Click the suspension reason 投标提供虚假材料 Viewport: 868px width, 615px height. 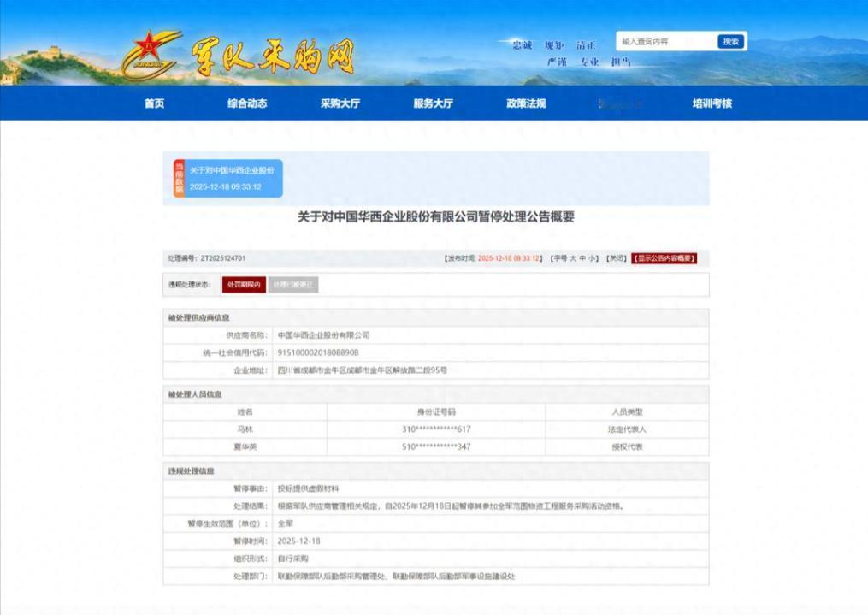click(309, 488)
